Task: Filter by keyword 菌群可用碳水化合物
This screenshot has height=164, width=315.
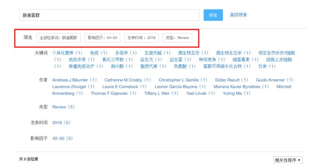Action: click(227, 66)
